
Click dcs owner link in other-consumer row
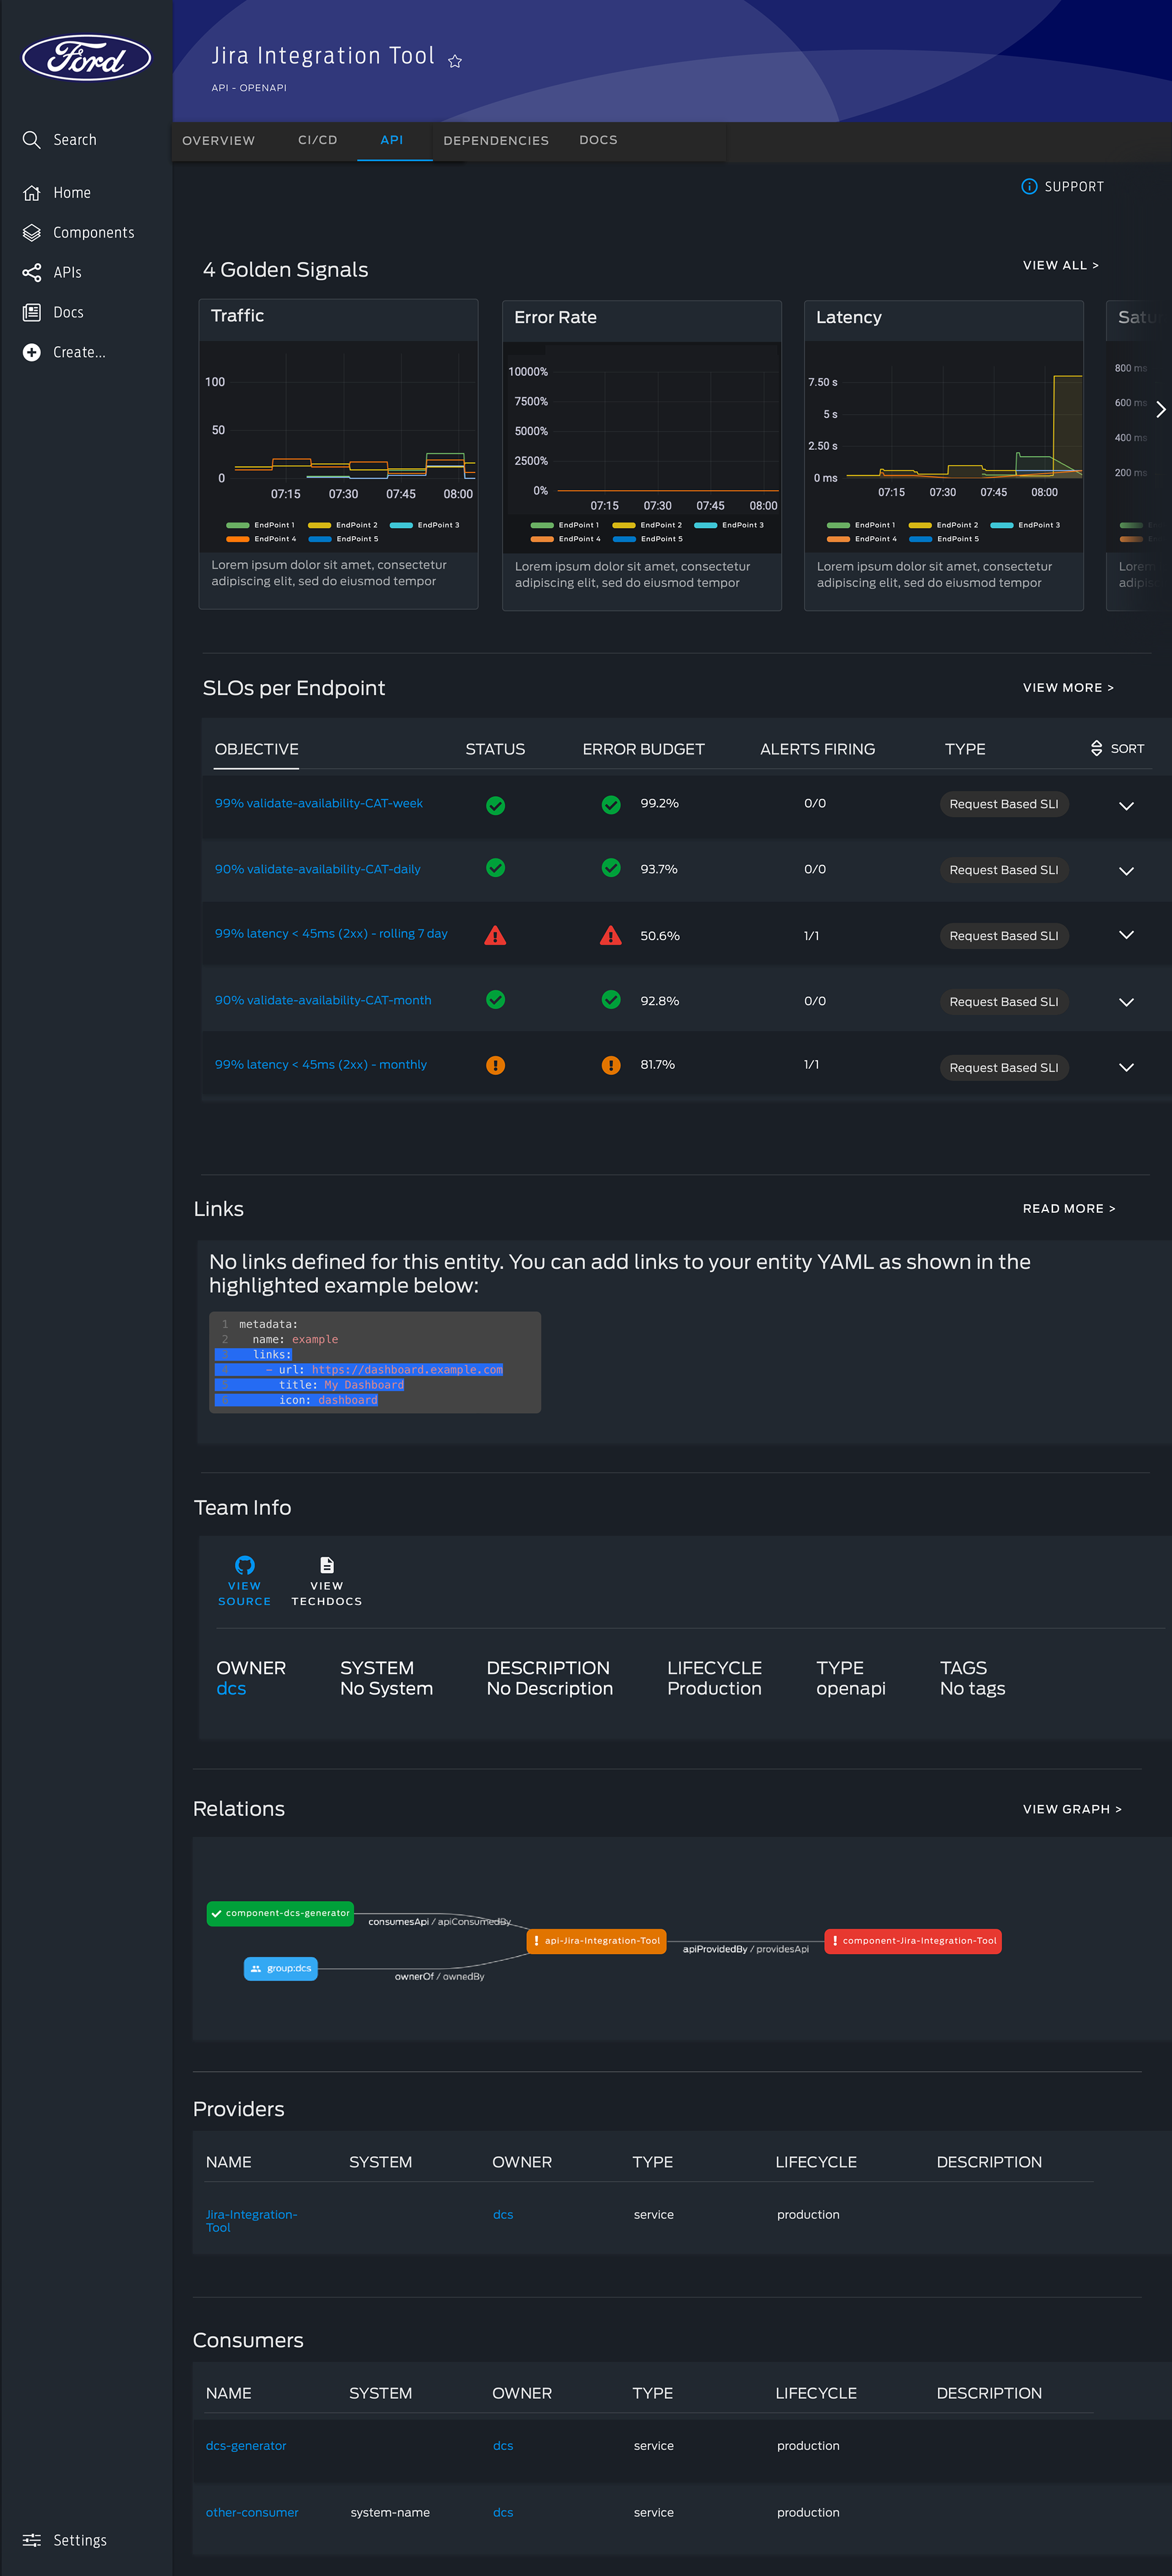(503, 2512)
